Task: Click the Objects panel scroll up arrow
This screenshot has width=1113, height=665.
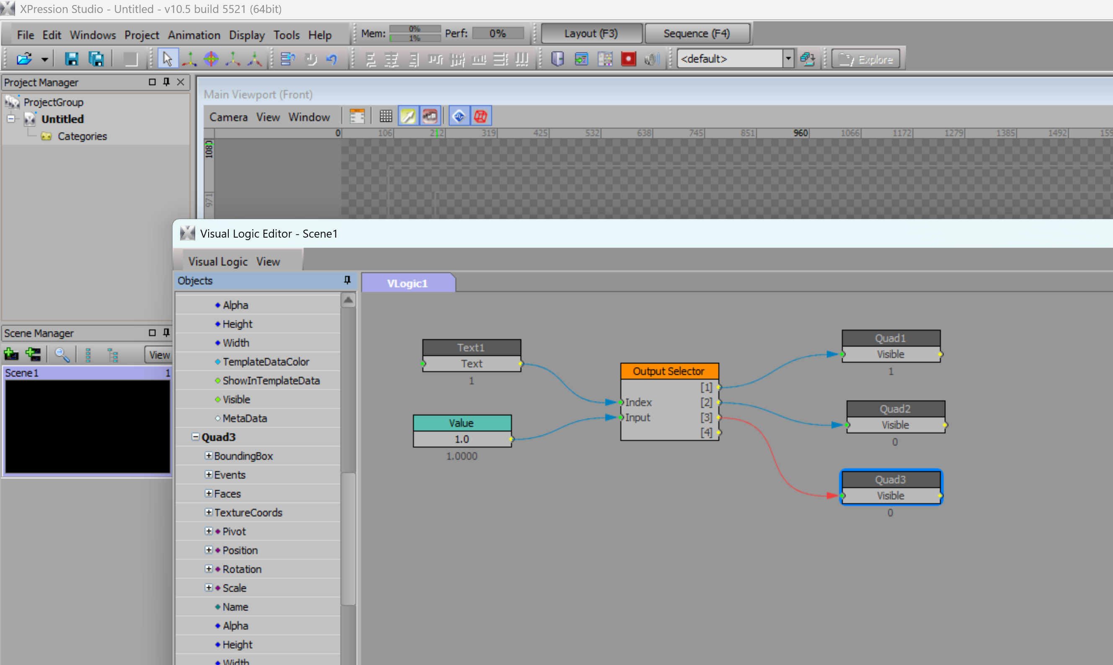Action: [x=348, y=300]
